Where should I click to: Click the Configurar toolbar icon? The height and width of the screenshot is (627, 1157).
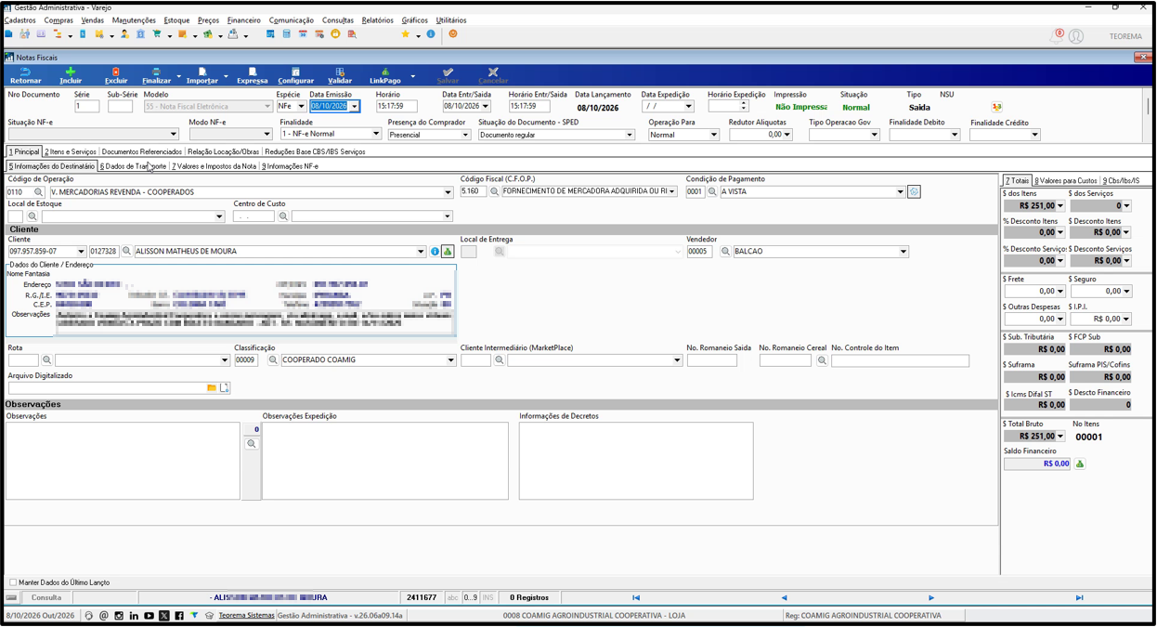tap(295, 75)
